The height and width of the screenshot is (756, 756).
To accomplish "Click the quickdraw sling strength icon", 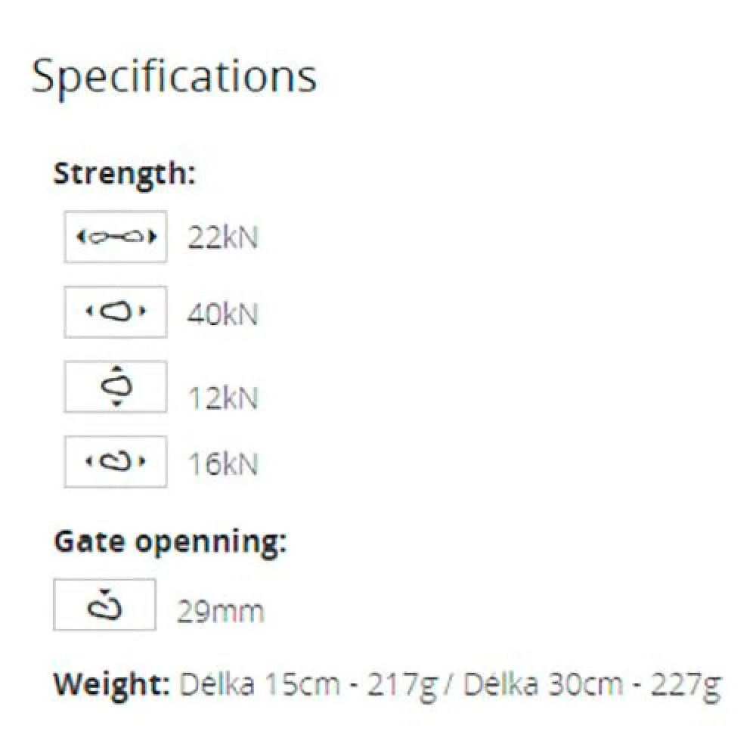I will pos(116,237).
